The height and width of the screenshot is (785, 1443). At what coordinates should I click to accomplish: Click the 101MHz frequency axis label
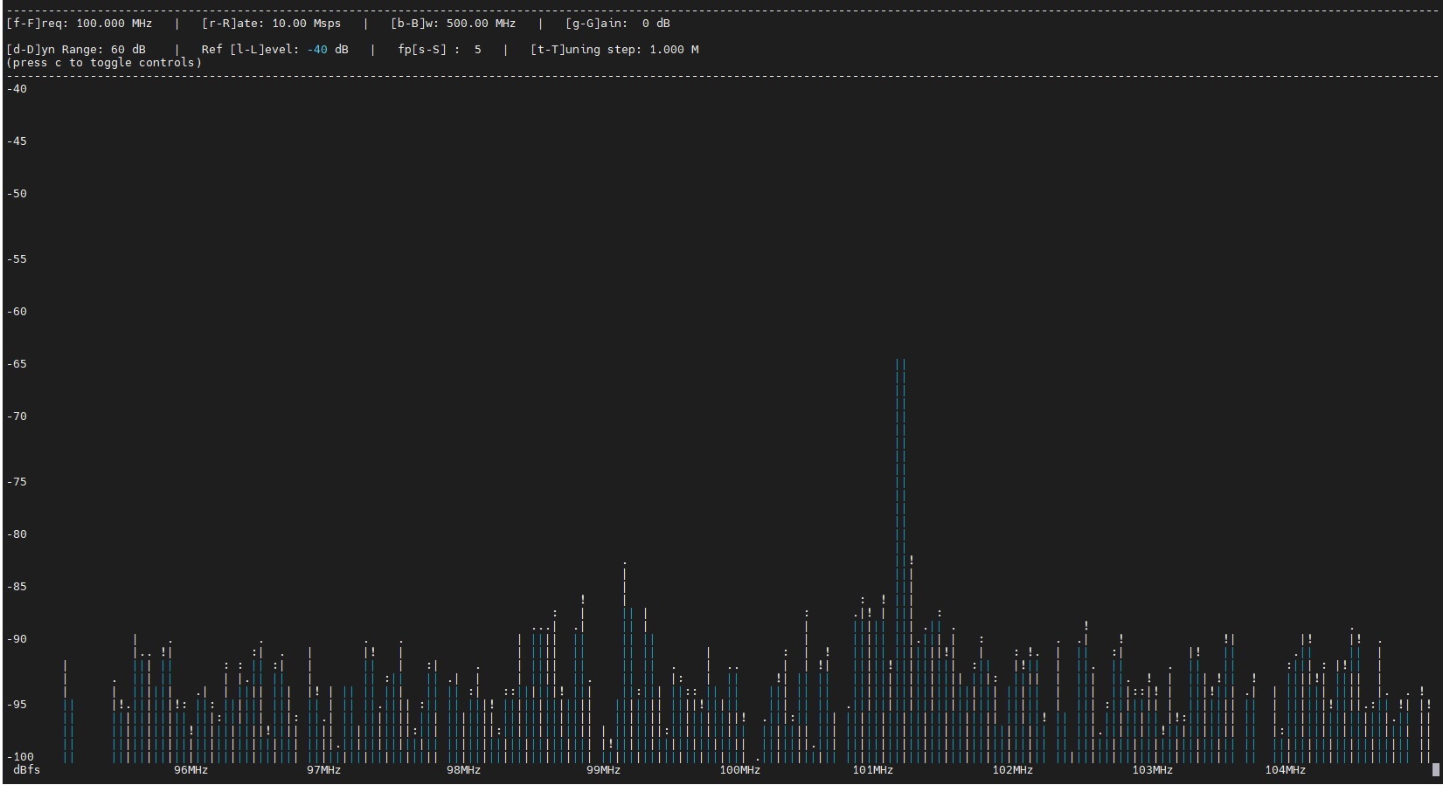coord(872,770)
